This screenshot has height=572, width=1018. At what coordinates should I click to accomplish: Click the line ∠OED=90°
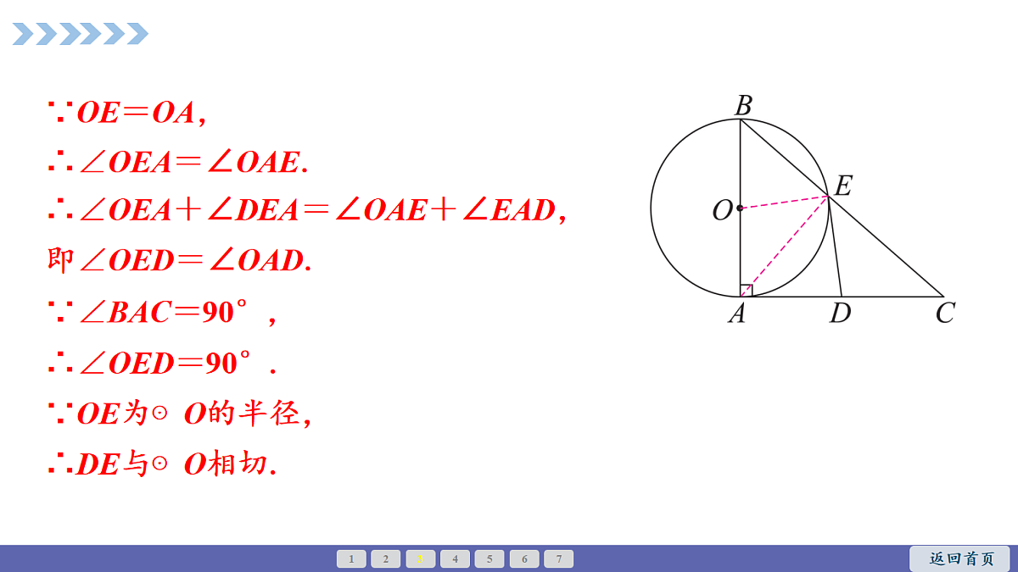pos(162,364)
